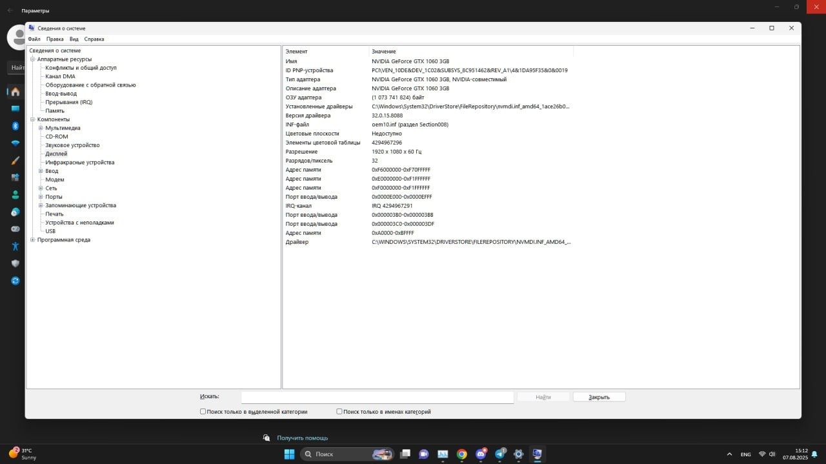Click the Искать search input field
Screen dimensions: 826x464
378,397
